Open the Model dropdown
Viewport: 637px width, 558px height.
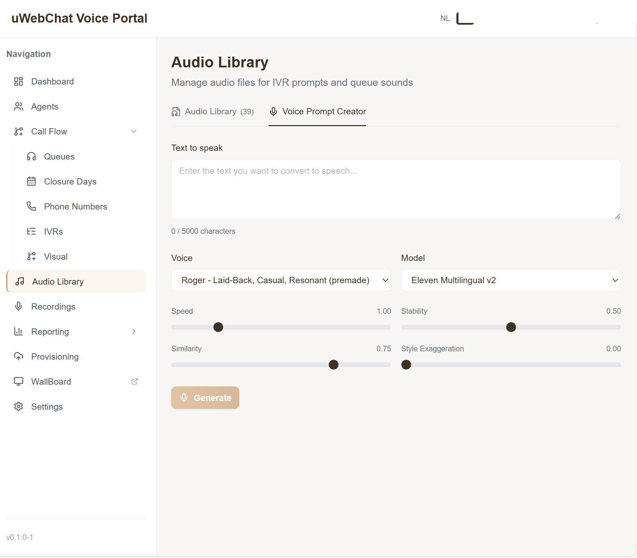tap(511, 280)
